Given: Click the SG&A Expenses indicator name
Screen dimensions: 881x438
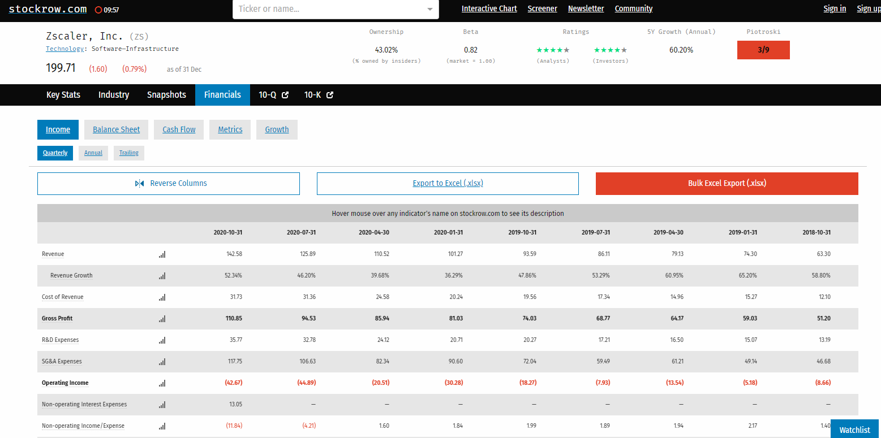Looking at the screenshot, I should [62, 362].
